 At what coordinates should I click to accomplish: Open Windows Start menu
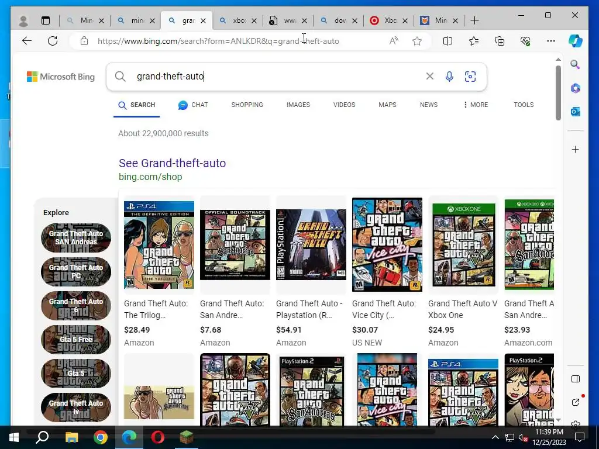point(14,437)
